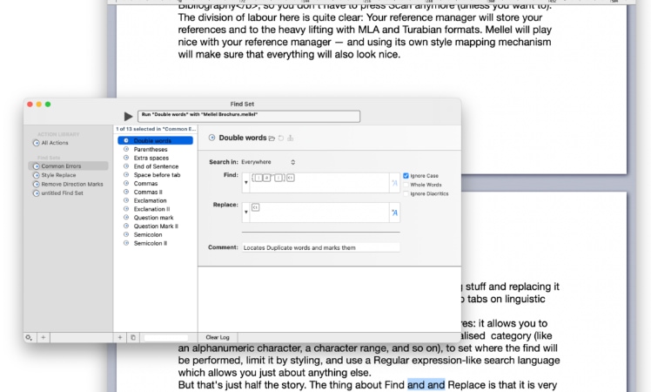Select the Extra spaces action
Screen dimensions: 651x392
(151, 158)
